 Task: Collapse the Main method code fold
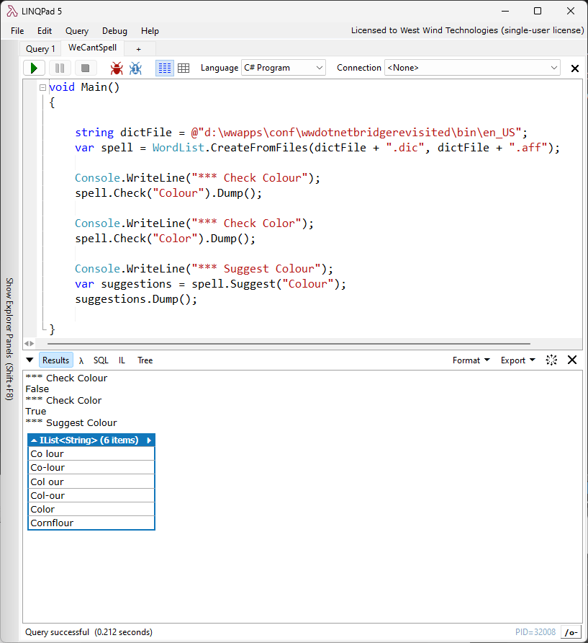(42, 88)
